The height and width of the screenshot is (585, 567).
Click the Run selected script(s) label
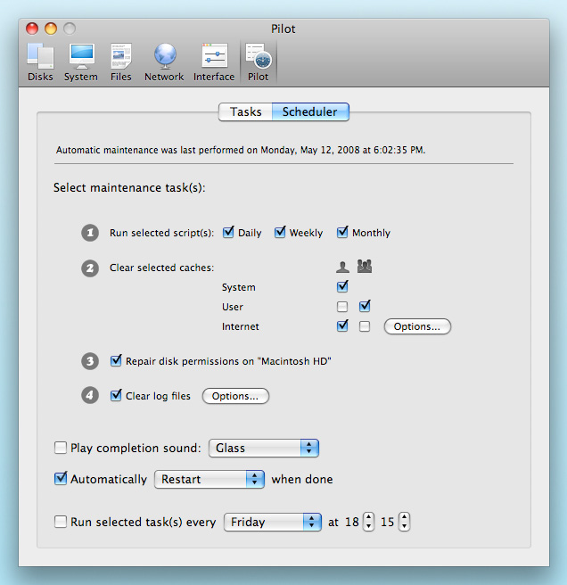click(x=162, y=233)
